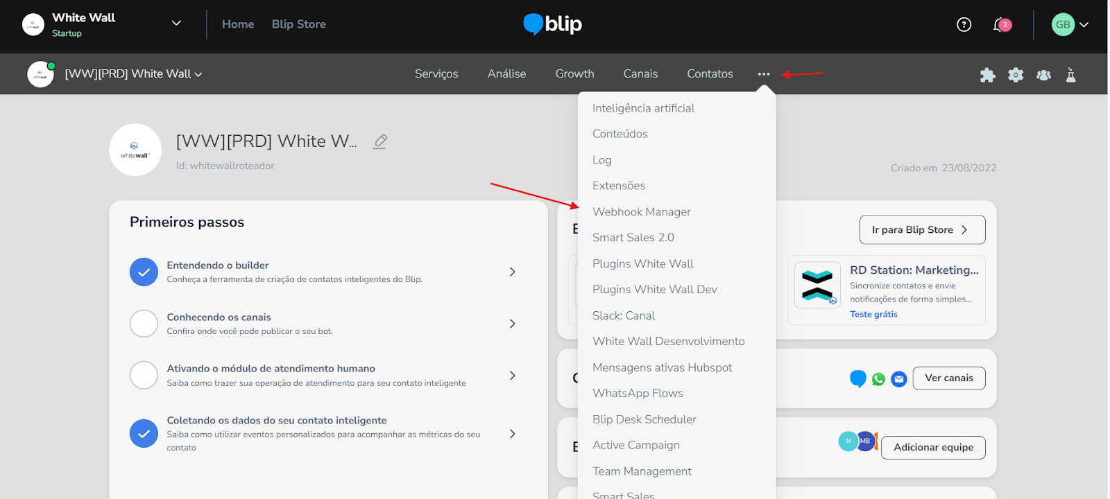Open the Análise tab
The width and height of the screenshot is (1110, 499).
pyautogui.click(x=506, y=74)
